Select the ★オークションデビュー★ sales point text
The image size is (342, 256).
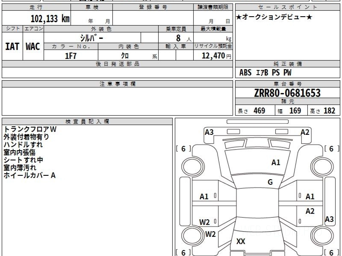coord(274,17)
